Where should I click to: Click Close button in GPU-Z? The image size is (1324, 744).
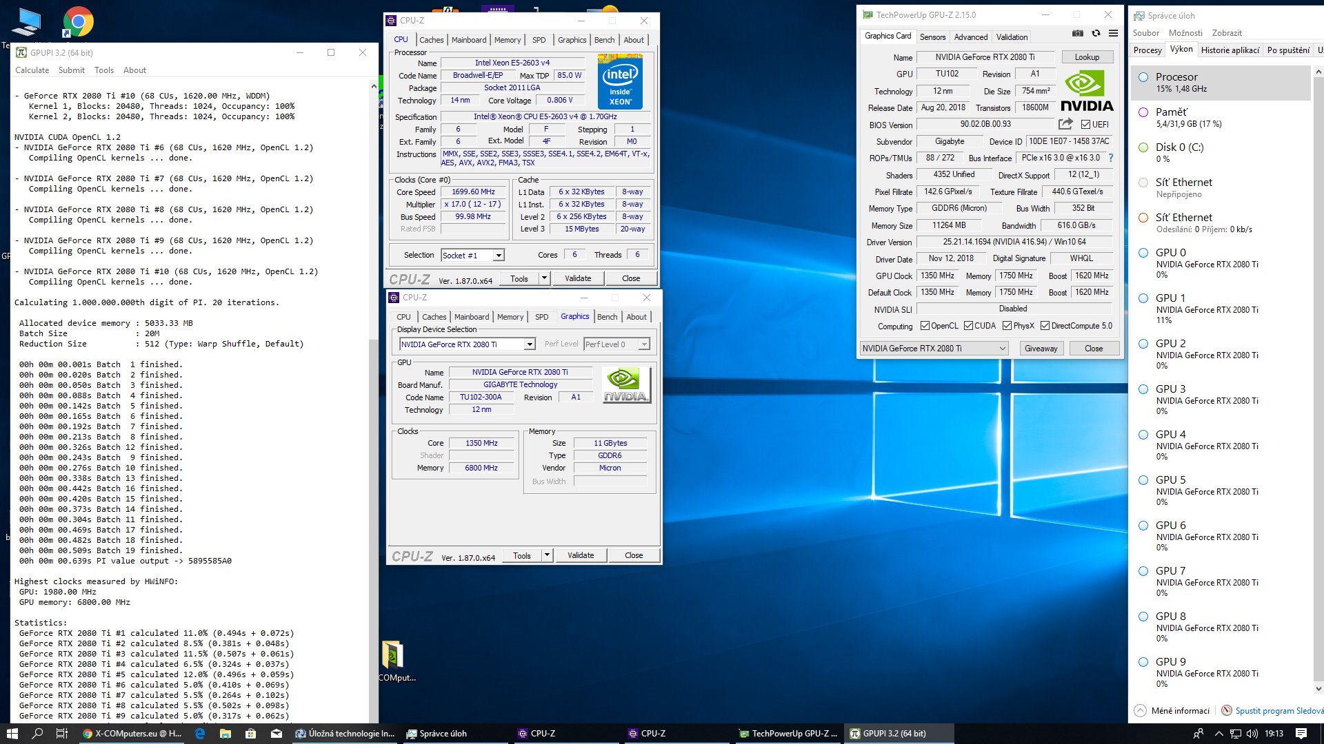tap(1094, 349)
